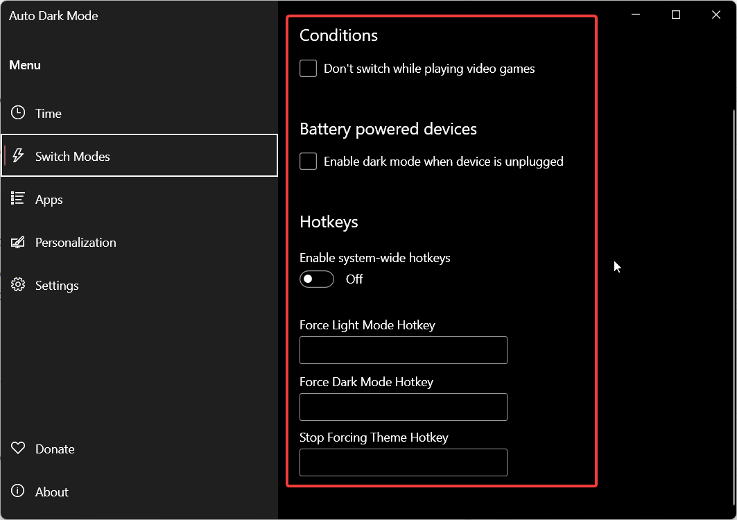Click the info circle icon beside About
Screen dimensions: 737x520
coord(18,491)
